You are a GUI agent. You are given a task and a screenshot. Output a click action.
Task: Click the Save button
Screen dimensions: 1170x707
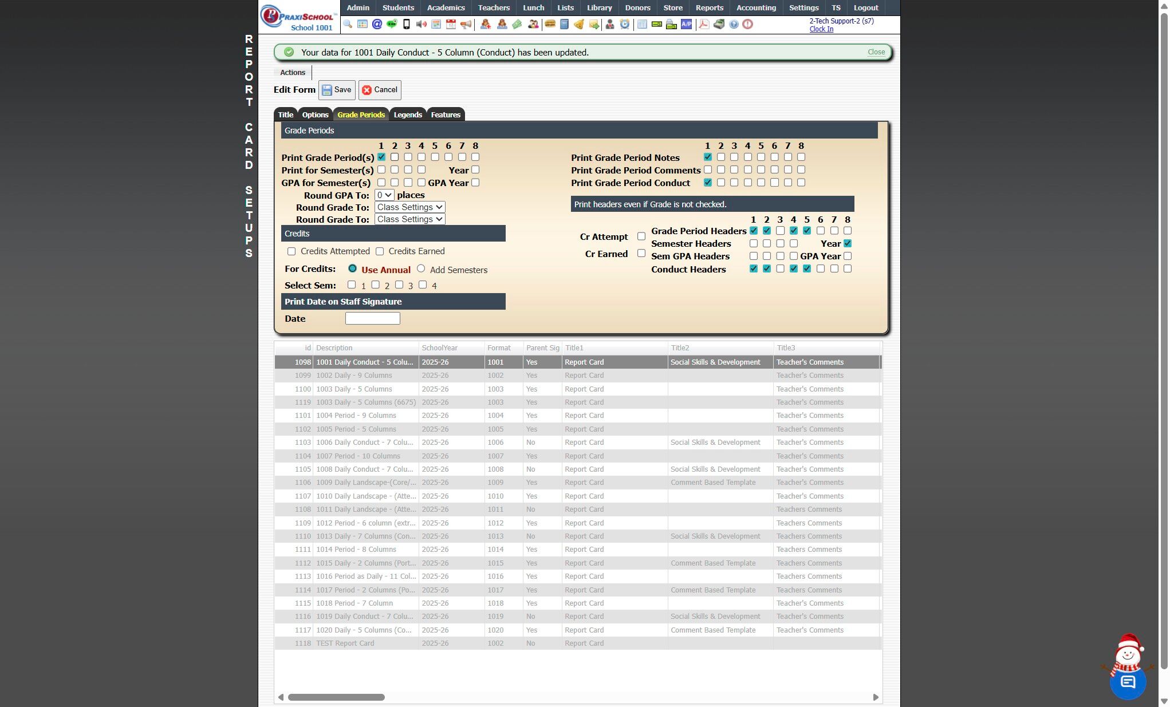pos(337,90)
